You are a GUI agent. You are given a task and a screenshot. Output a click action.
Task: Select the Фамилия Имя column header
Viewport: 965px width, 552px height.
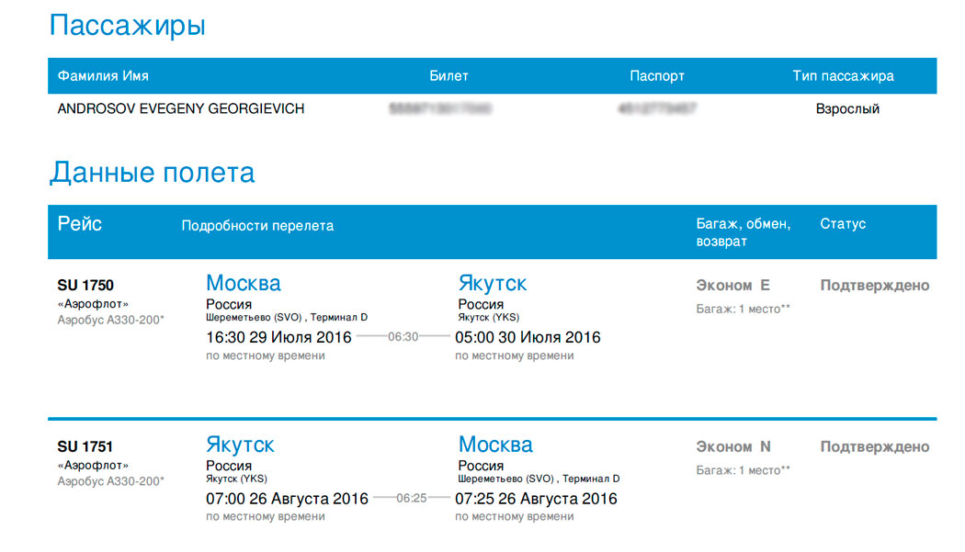[x=103, y=75]
